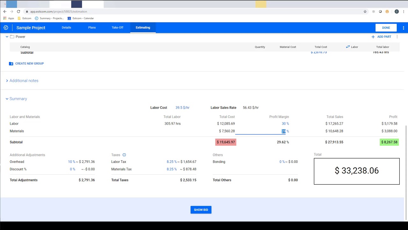Image resolution: width=408 pixels, height=230 pixels.
Task: Click the Material Cost column header
Action: tap(288, 47)
